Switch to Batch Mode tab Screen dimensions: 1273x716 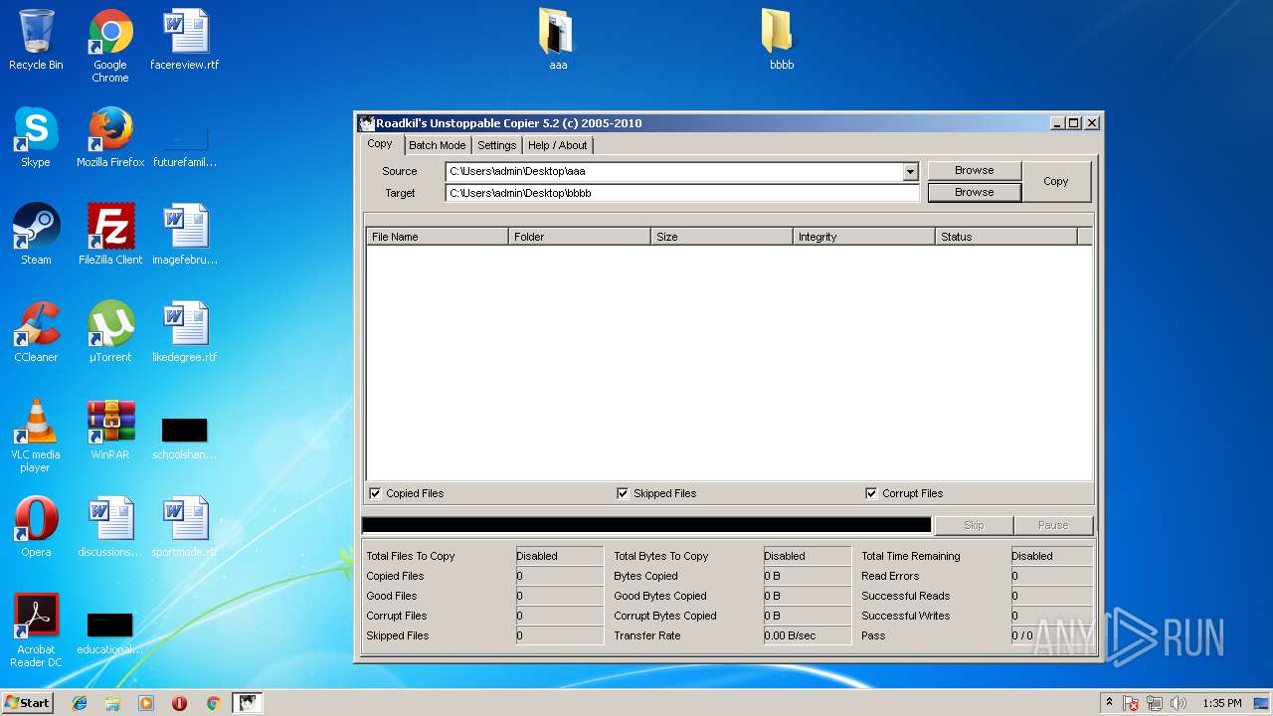(x=438, y=145)
